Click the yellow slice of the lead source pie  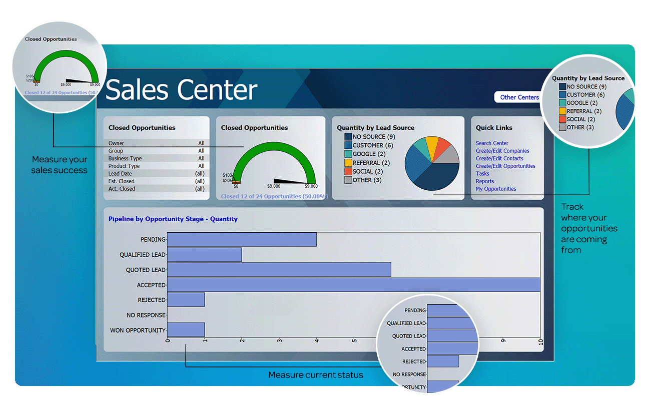tap(432, 147)
